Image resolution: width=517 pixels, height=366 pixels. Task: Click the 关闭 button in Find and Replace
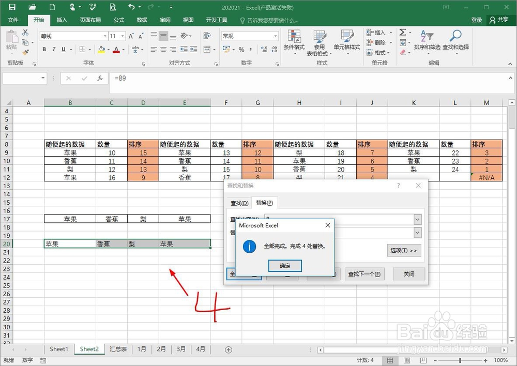tap(409, 274)
